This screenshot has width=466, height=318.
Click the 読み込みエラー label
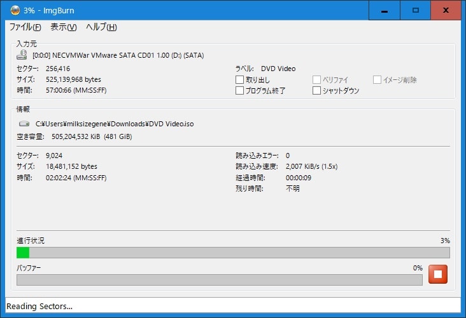pyautogui.click(x=257, y=156)
